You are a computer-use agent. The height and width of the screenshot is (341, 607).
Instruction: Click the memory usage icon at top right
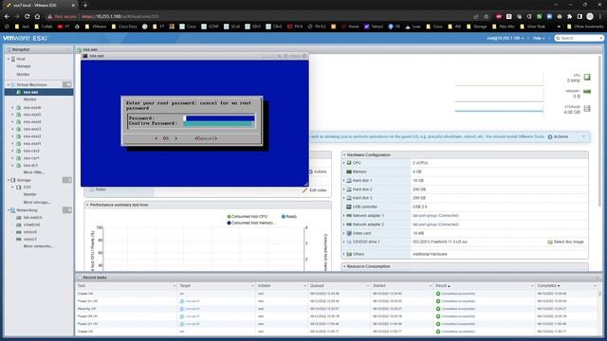coord(587,92)
